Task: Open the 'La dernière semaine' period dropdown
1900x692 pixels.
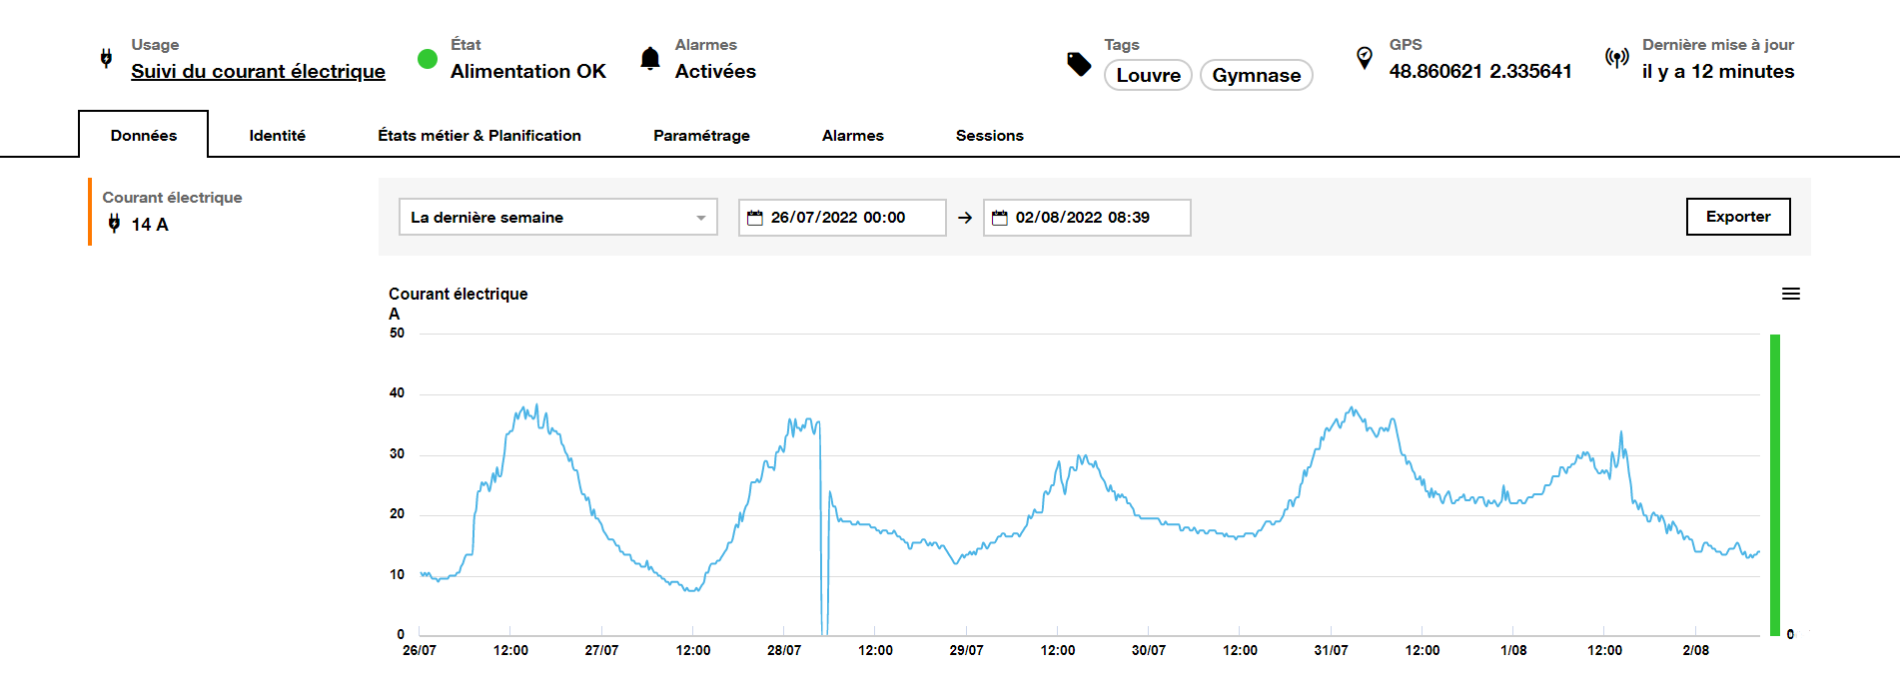Action: (557, 218)
